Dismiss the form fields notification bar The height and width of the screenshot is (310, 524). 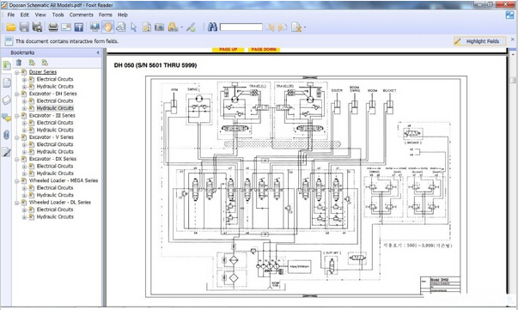click(513, 40)
